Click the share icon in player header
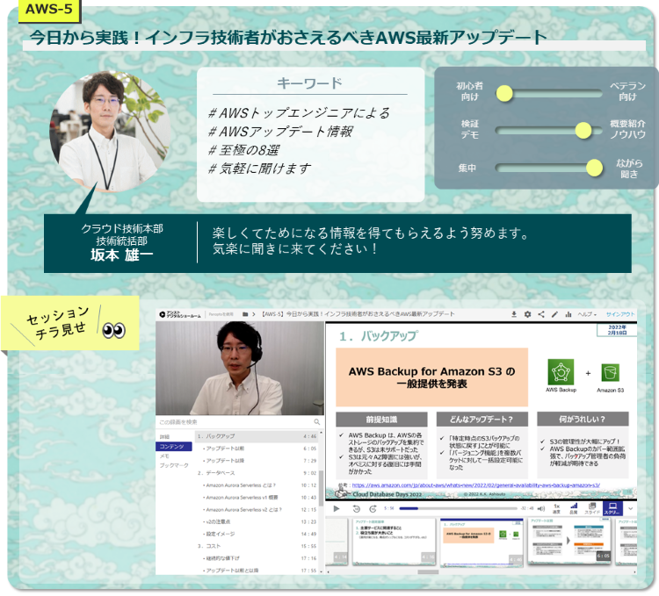This screenshot has height=596, width=659. (541, 314)
